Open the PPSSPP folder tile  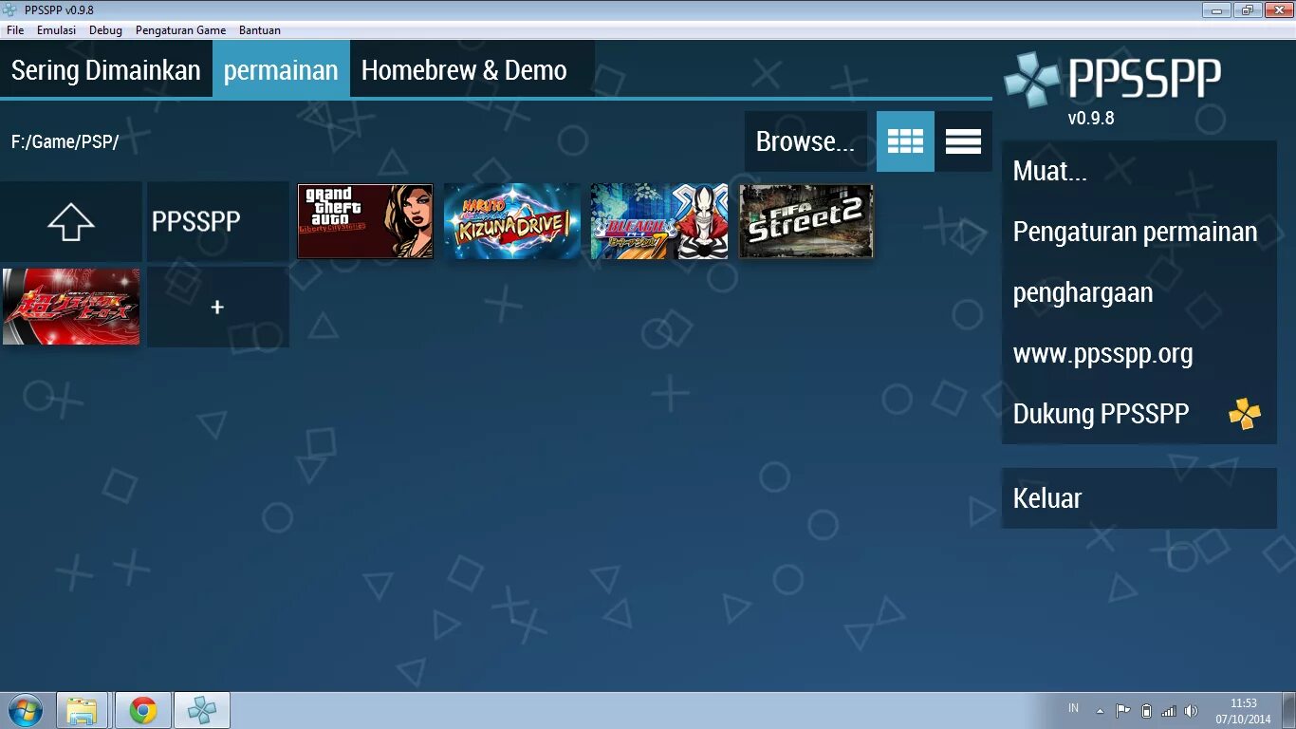217,222
